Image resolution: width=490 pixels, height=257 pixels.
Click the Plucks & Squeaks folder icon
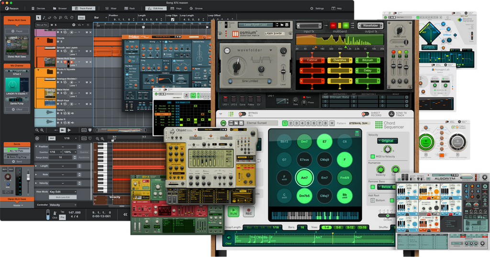(x=50, y=72)
